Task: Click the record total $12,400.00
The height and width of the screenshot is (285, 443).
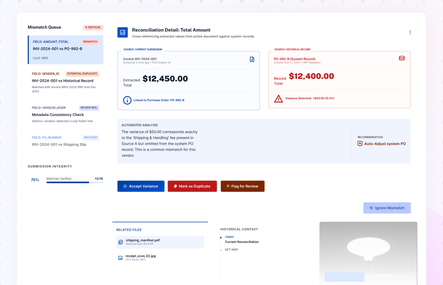Action: coord(311,76)
